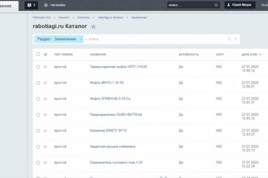Check the Ограничитель пускового тока row checkbox
268x178 pixels.
(x=38, y=163)
